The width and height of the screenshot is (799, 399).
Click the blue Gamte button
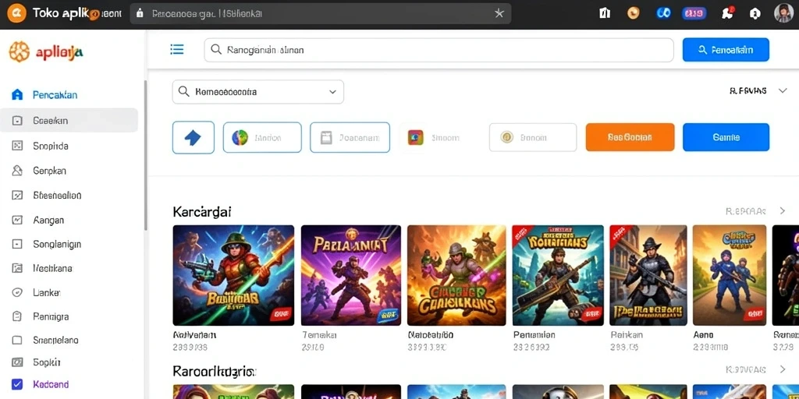[x=726, y=137]
